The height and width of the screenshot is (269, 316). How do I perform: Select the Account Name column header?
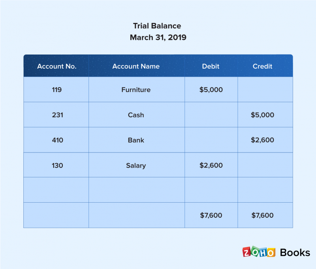137,66
